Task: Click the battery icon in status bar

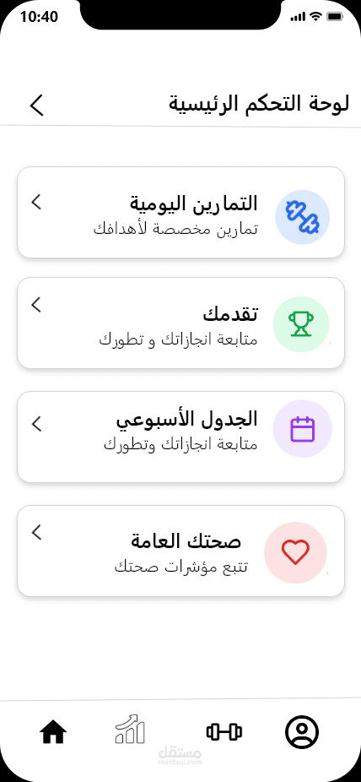Action: [333, 17]
